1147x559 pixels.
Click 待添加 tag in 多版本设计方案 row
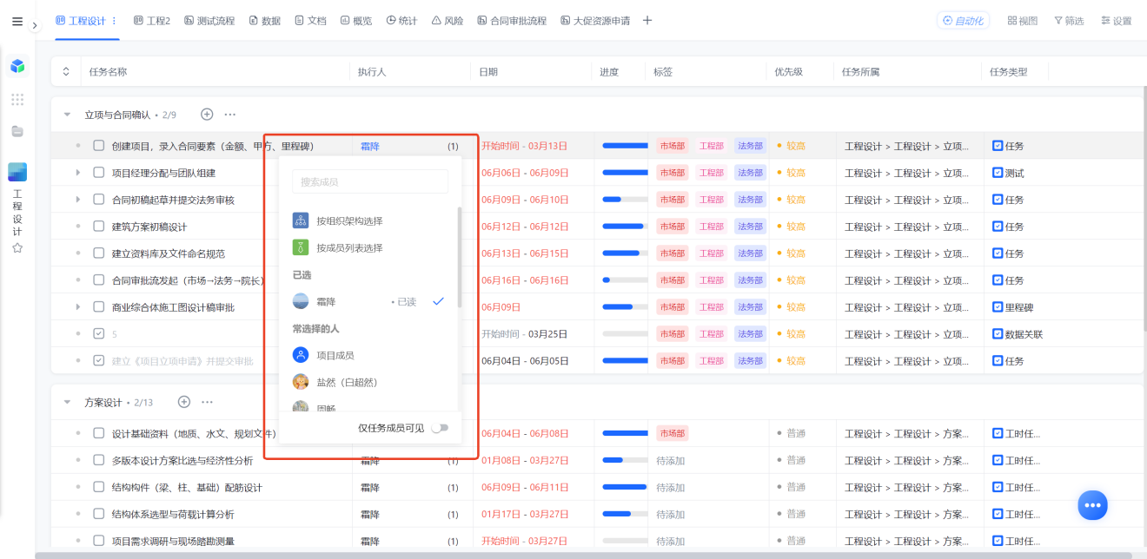tap(671, 460)
